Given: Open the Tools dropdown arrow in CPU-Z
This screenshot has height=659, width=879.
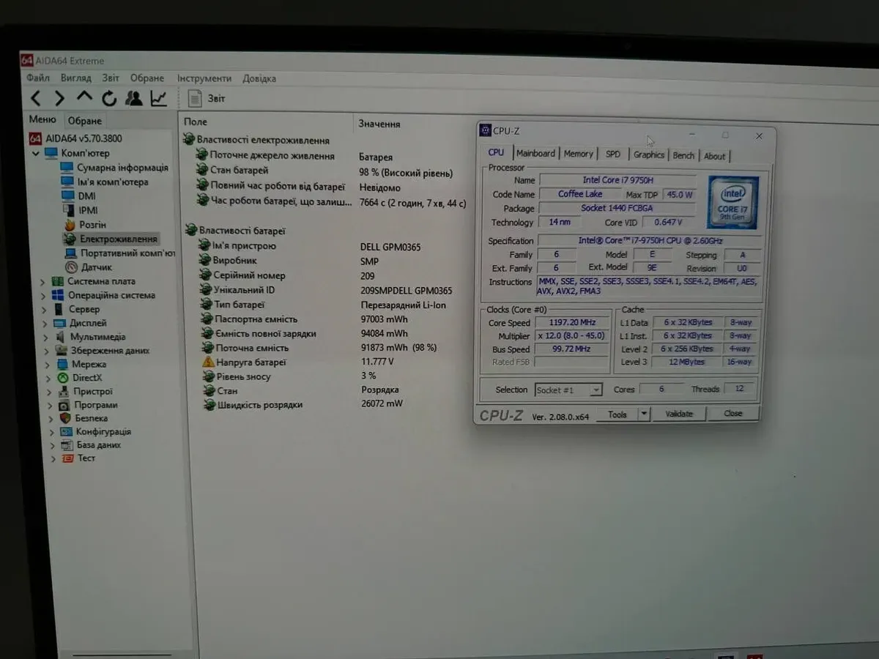Looking at the screenshot, I should (643, 414).
